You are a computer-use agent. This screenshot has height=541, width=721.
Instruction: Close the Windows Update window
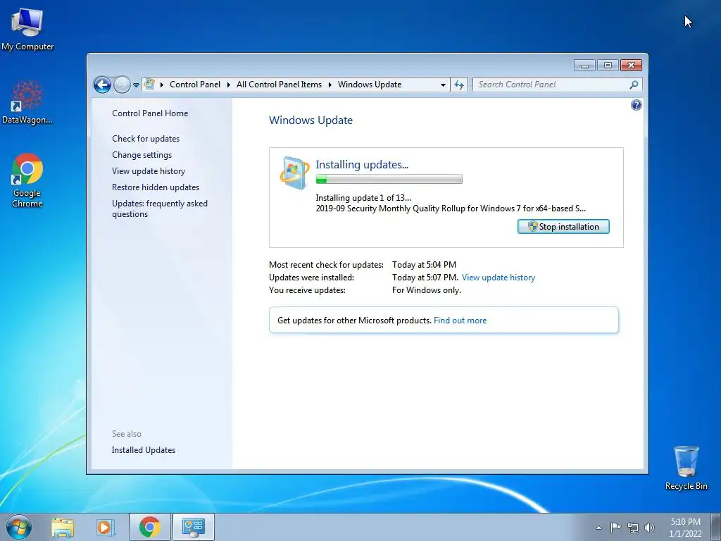(631, 66)
